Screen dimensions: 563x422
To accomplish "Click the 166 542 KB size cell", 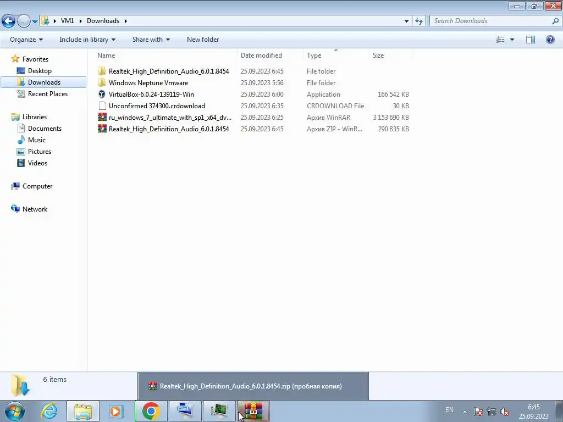I will (393, 95).
